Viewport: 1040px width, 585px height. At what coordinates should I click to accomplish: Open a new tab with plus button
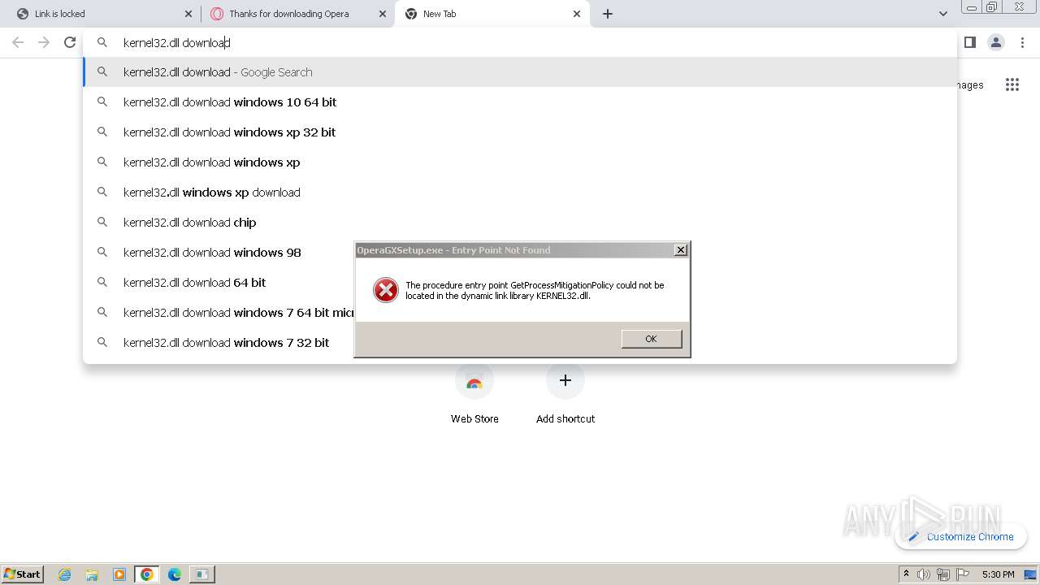(608, 14)
